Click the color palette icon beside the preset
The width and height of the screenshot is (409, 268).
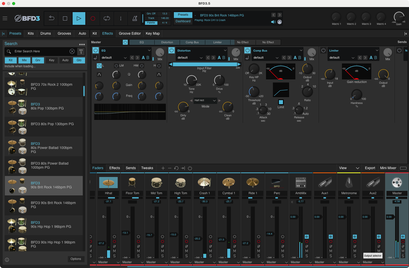tap(279, 22)
